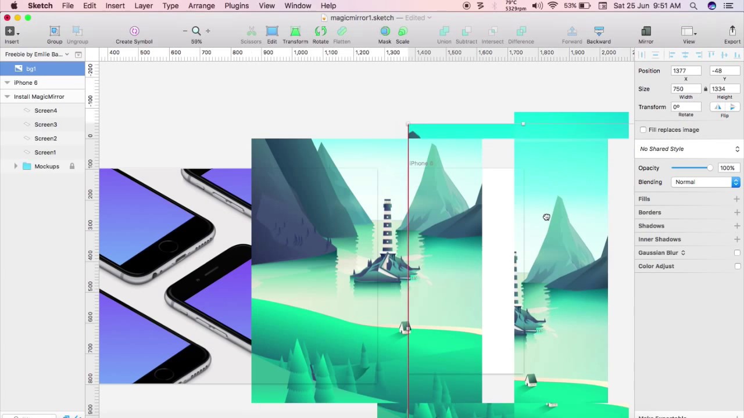The image size is (744, 418).
Task: Open the Blending mode dropdown
Action: 706,182
